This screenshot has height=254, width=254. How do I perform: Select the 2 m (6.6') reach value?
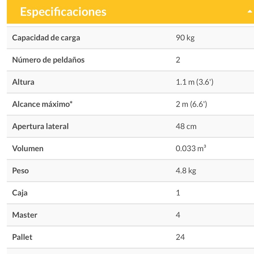[x=191, y=104]
